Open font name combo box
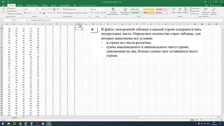 tap(30, 9)
